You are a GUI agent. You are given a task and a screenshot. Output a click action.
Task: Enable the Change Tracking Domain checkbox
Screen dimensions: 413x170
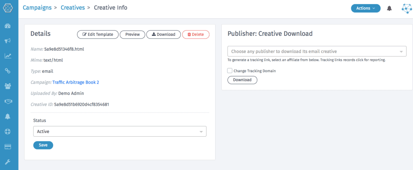pos(230,71)
